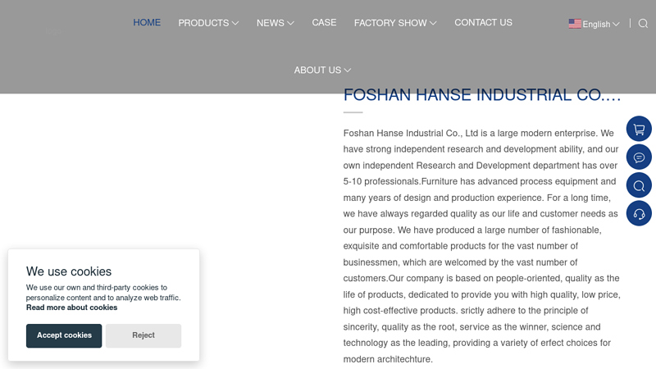Click the Accept cookies button
The width and height of the screenshot is (656, 369).
tap(64, 335)
